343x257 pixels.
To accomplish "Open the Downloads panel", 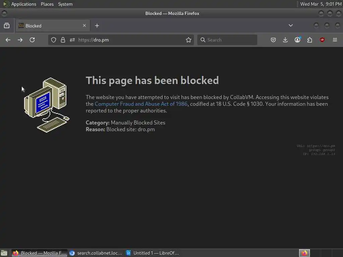I will pos(285,40).
